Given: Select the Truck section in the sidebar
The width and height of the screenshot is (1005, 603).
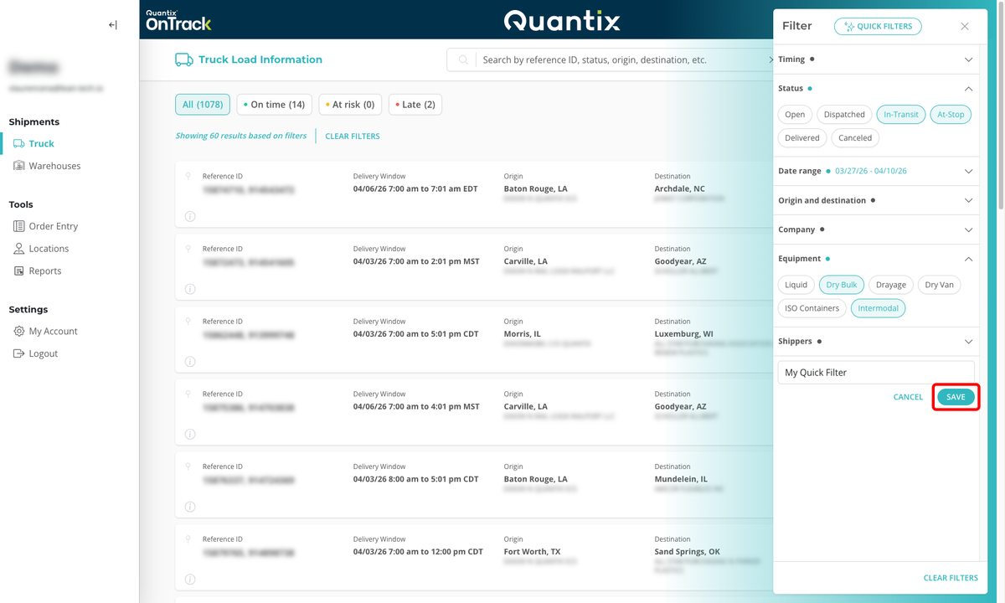Looking at the screenshot, I should 39,143.
